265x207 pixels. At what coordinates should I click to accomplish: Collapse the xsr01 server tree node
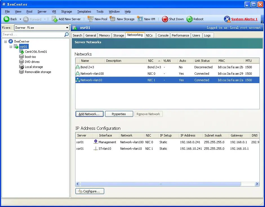(11, 47)
